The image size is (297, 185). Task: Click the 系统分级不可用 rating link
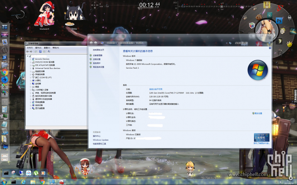coord(156,89)
